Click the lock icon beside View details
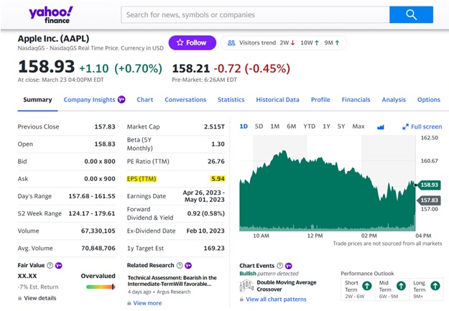Screen dimensions: 449x311 point(20,298)
